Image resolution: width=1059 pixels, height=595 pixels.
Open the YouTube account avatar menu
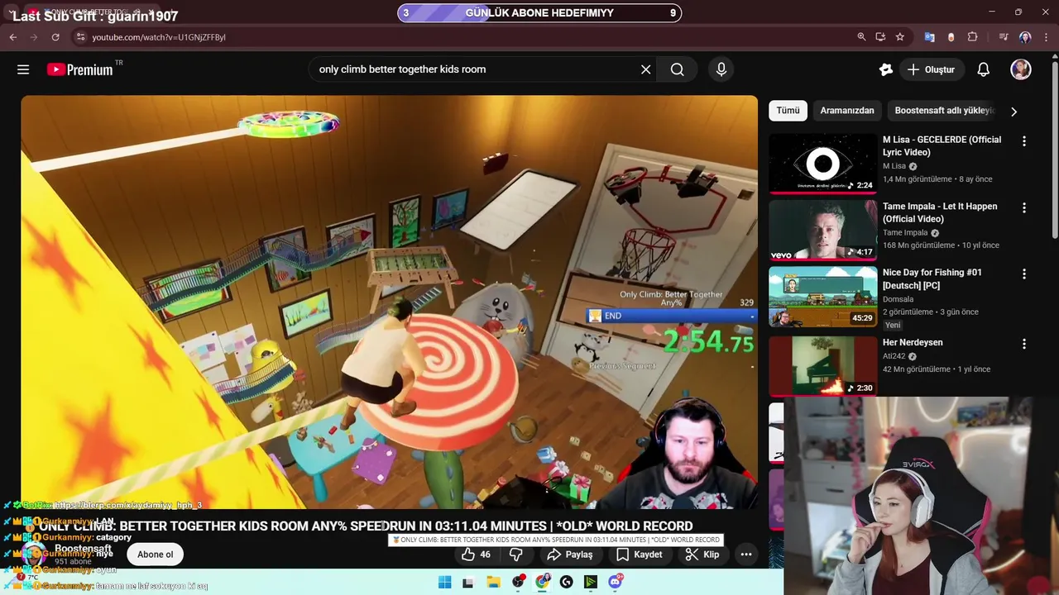click(1021, 69)
